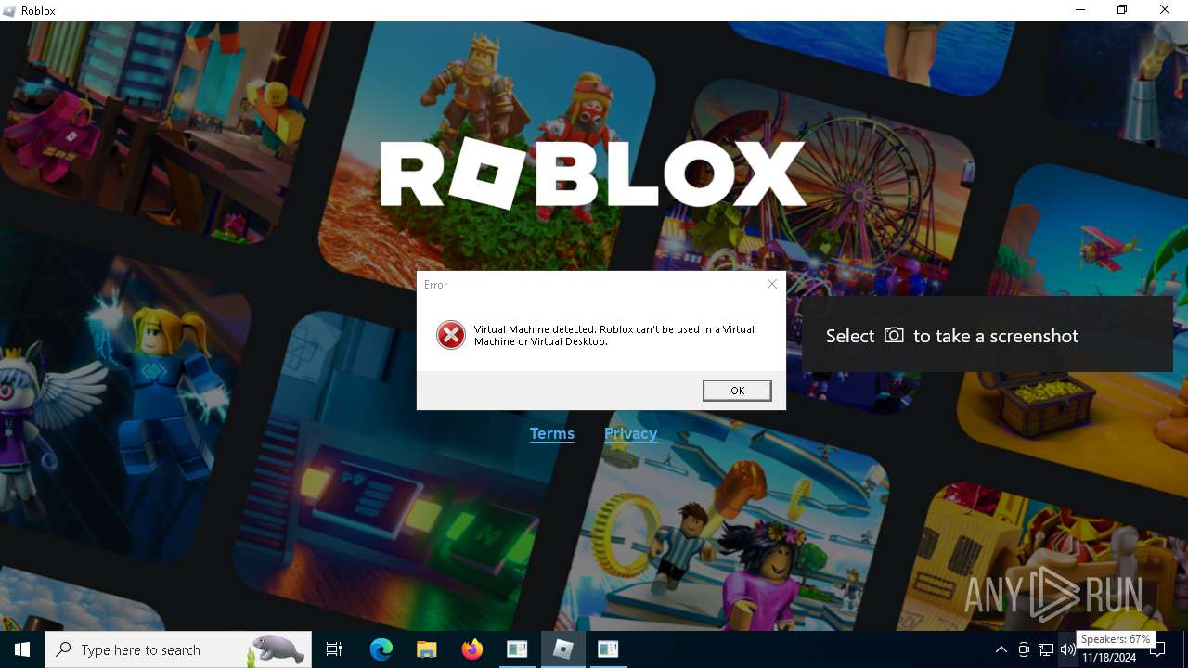1188x668 pixels.
Task: Click the 'Type here to search' box
Action: click(178, 649)
